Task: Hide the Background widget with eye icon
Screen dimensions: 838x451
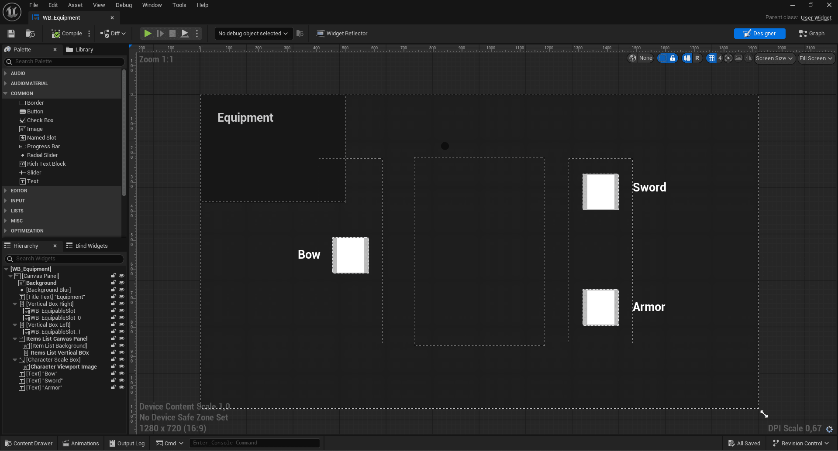Action: coord(121,283)
